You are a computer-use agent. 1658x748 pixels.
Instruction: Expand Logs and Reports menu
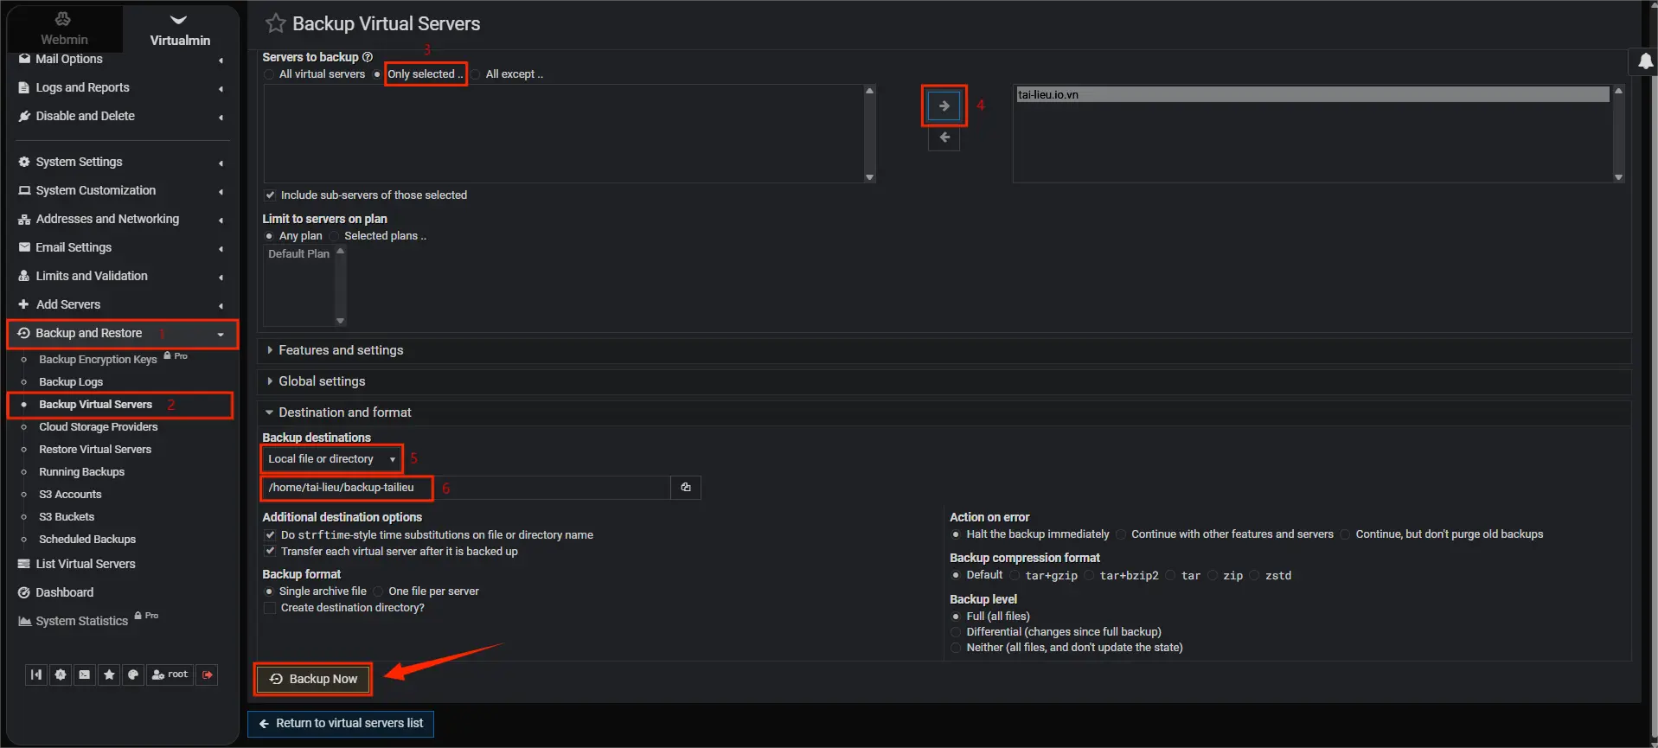[121, 87]
